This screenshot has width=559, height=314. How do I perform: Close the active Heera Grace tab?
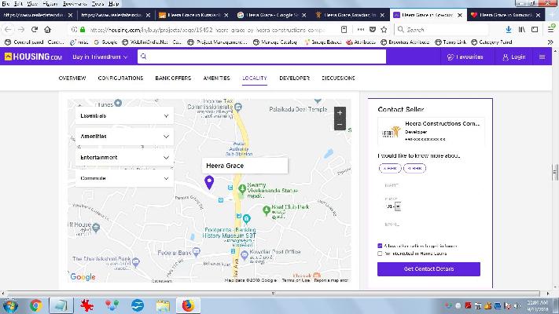coord(460,15)
